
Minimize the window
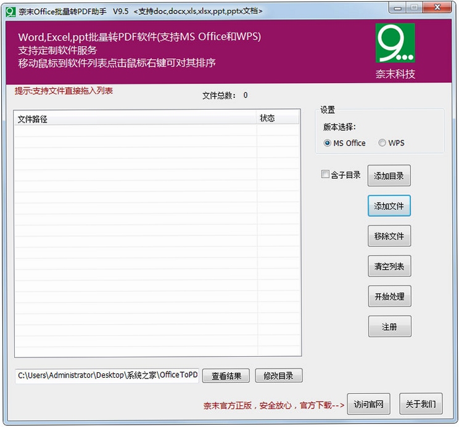[x=397, y=8]
